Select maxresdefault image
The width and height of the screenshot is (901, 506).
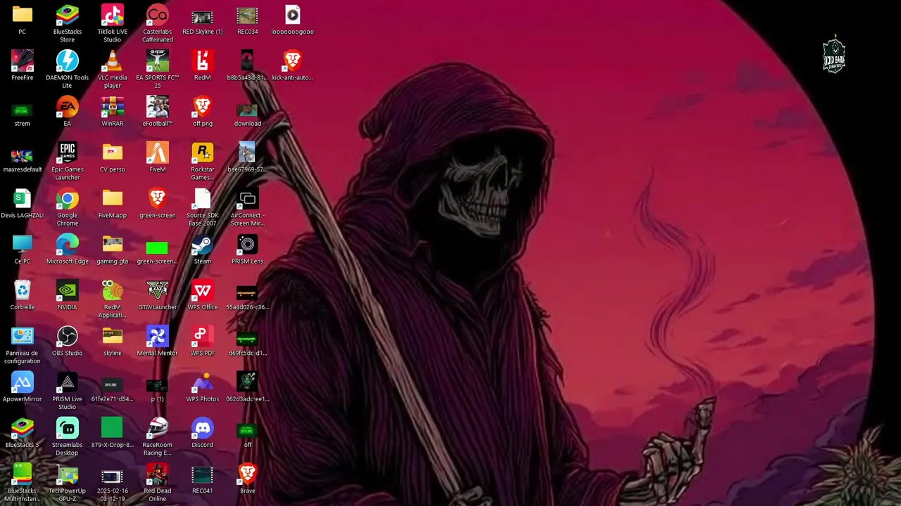click(23, 155)
